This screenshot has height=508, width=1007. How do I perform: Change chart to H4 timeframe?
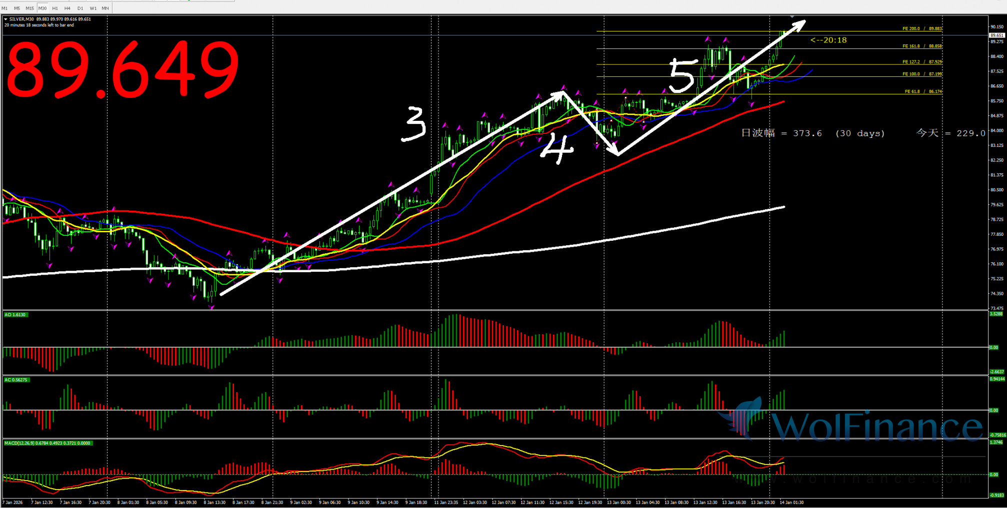[67, 8]
